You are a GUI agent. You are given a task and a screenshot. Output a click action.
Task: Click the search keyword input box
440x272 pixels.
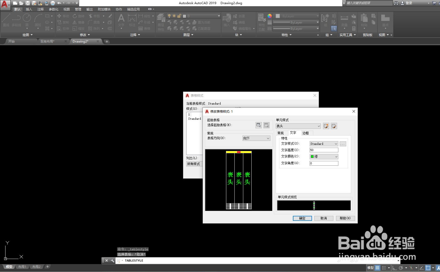coord(369,3)
